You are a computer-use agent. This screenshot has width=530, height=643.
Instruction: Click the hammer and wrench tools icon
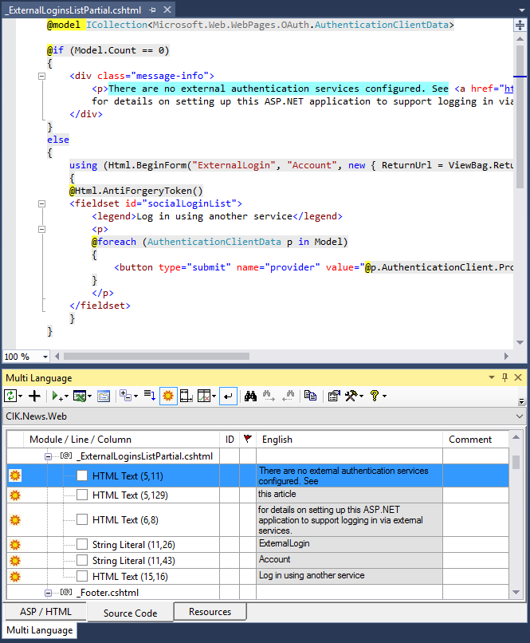pos(352,396)
